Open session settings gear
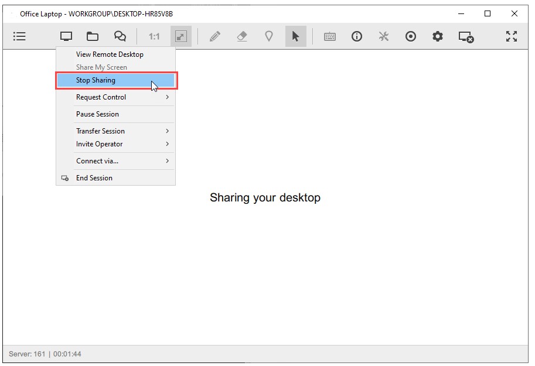Image resolution: width=535 pixels, height=366 pixels. click(x=437, y=36)
